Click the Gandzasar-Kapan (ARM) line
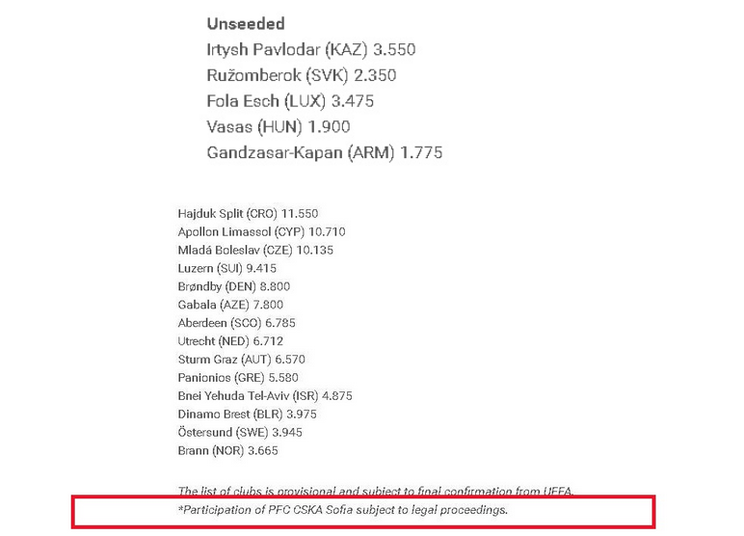This screenshot has height=536, width=744. pyautogui.click(x=324, y=153)
